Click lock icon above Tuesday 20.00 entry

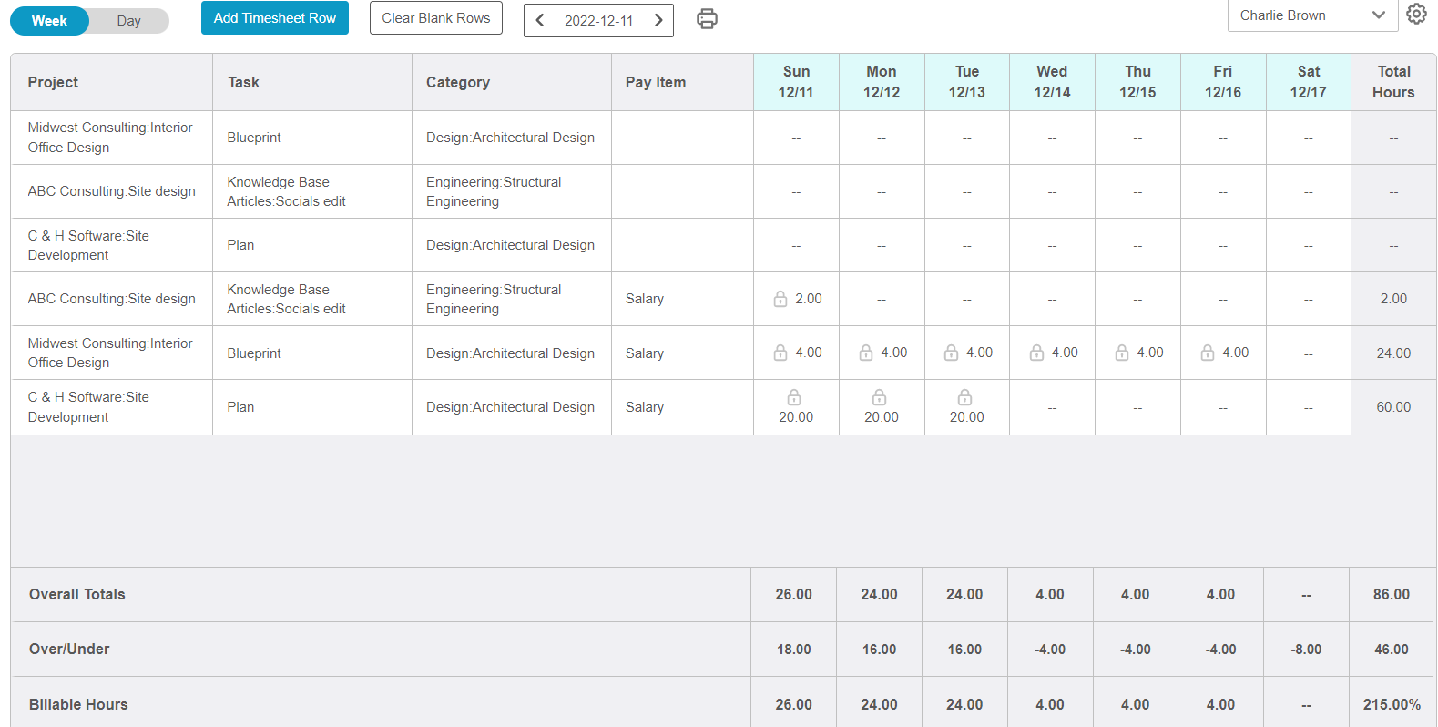pos(964,397)
